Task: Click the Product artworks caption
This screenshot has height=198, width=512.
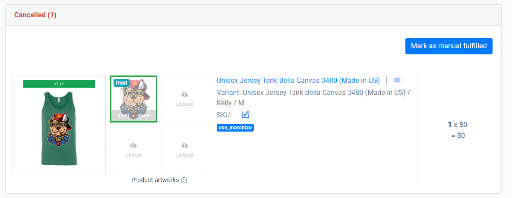Action: [x=155, y=180]
